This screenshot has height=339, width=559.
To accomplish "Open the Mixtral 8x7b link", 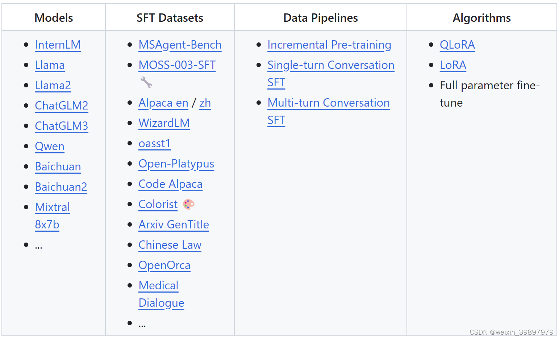I will (x=52, y=207).
